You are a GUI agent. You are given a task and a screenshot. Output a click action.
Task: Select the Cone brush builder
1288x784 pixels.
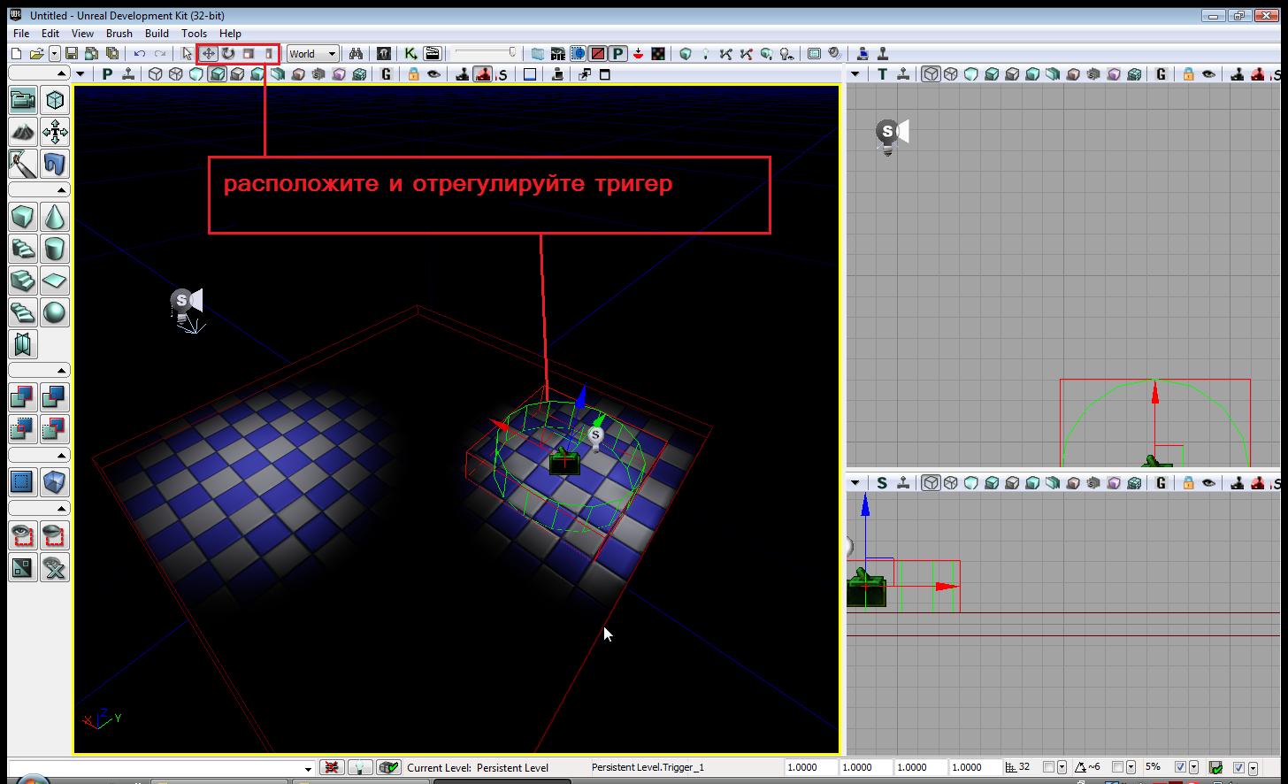pyautogui.click(x=55, y=217)
